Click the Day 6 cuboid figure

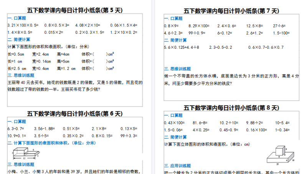pyautogui.click(x=26, y=153)
